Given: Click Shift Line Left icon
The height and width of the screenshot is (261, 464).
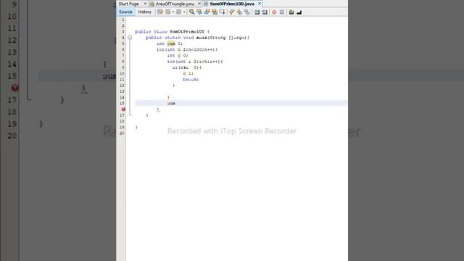Looking at the screenshot, I should coord(257,12).
